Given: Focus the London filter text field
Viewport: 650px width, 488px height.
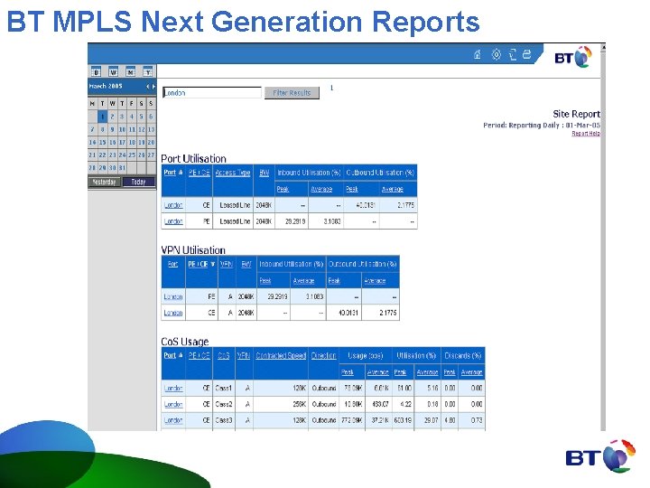Looking at the screenshot, I should tap(212, 92).
